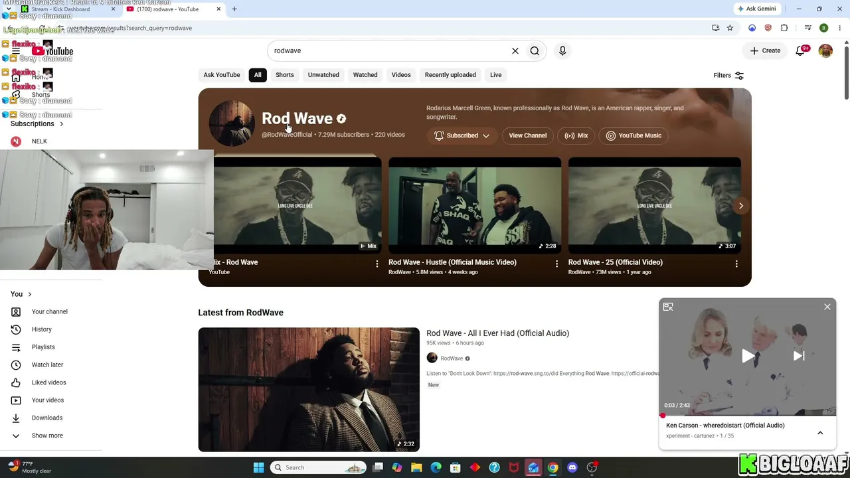Screen dimensions: 850x478
Task: Install app icon in address bar
Action: point(715,28)
